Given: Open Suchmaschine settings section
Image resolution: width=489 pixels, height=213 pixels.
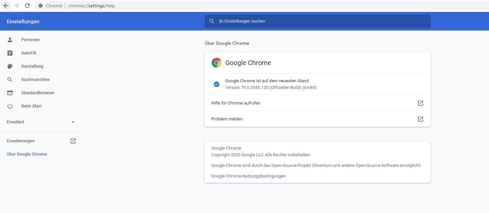Looking at the screenshot, I should pyautogui.click(x=35, y=80).
